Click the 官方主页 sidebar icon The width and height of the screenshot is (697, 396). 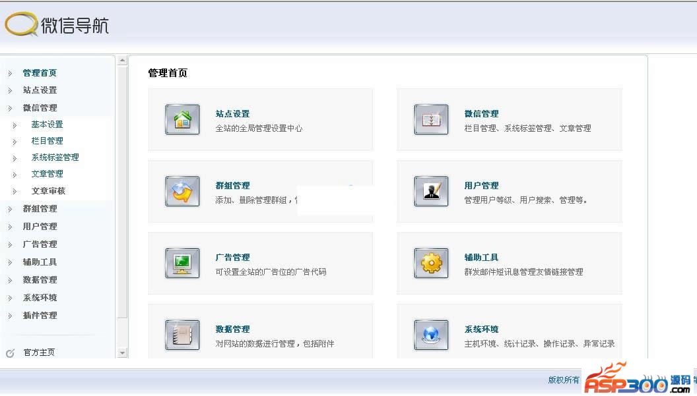[10, 353]
